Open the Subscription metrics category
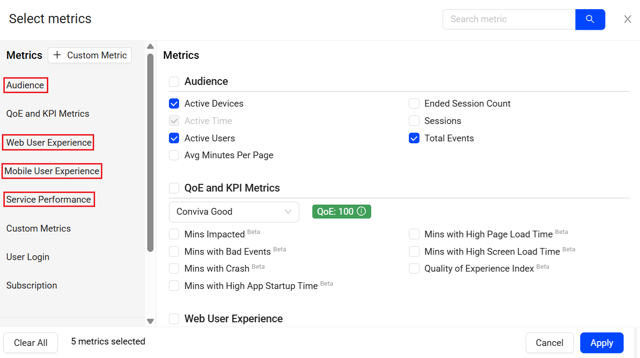The height and width of the screenshot is (358, 640). pos(32,286)
